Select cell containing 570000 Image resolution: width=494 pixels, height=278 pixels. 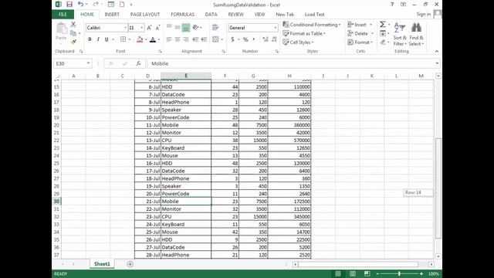pyautogui.click(x=289, y=141)
